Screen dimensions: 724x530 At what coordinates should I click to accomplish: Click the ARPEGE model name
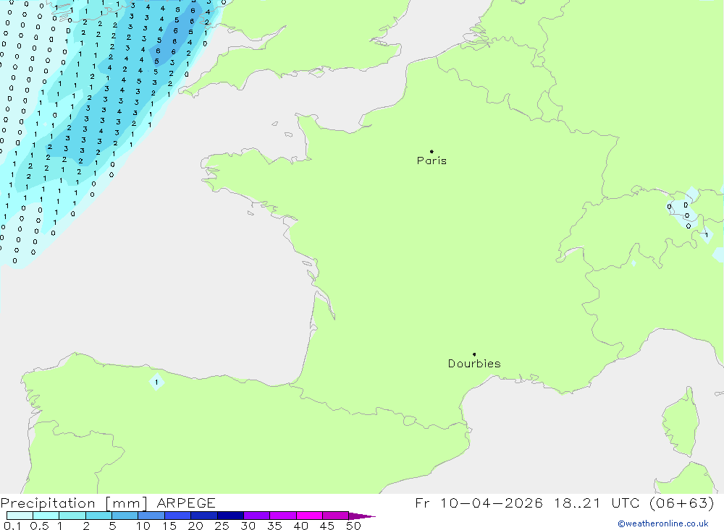(186, 503)
